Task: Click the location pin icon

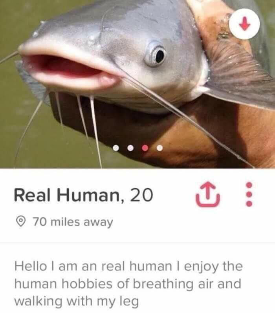Action: [20, 222]
